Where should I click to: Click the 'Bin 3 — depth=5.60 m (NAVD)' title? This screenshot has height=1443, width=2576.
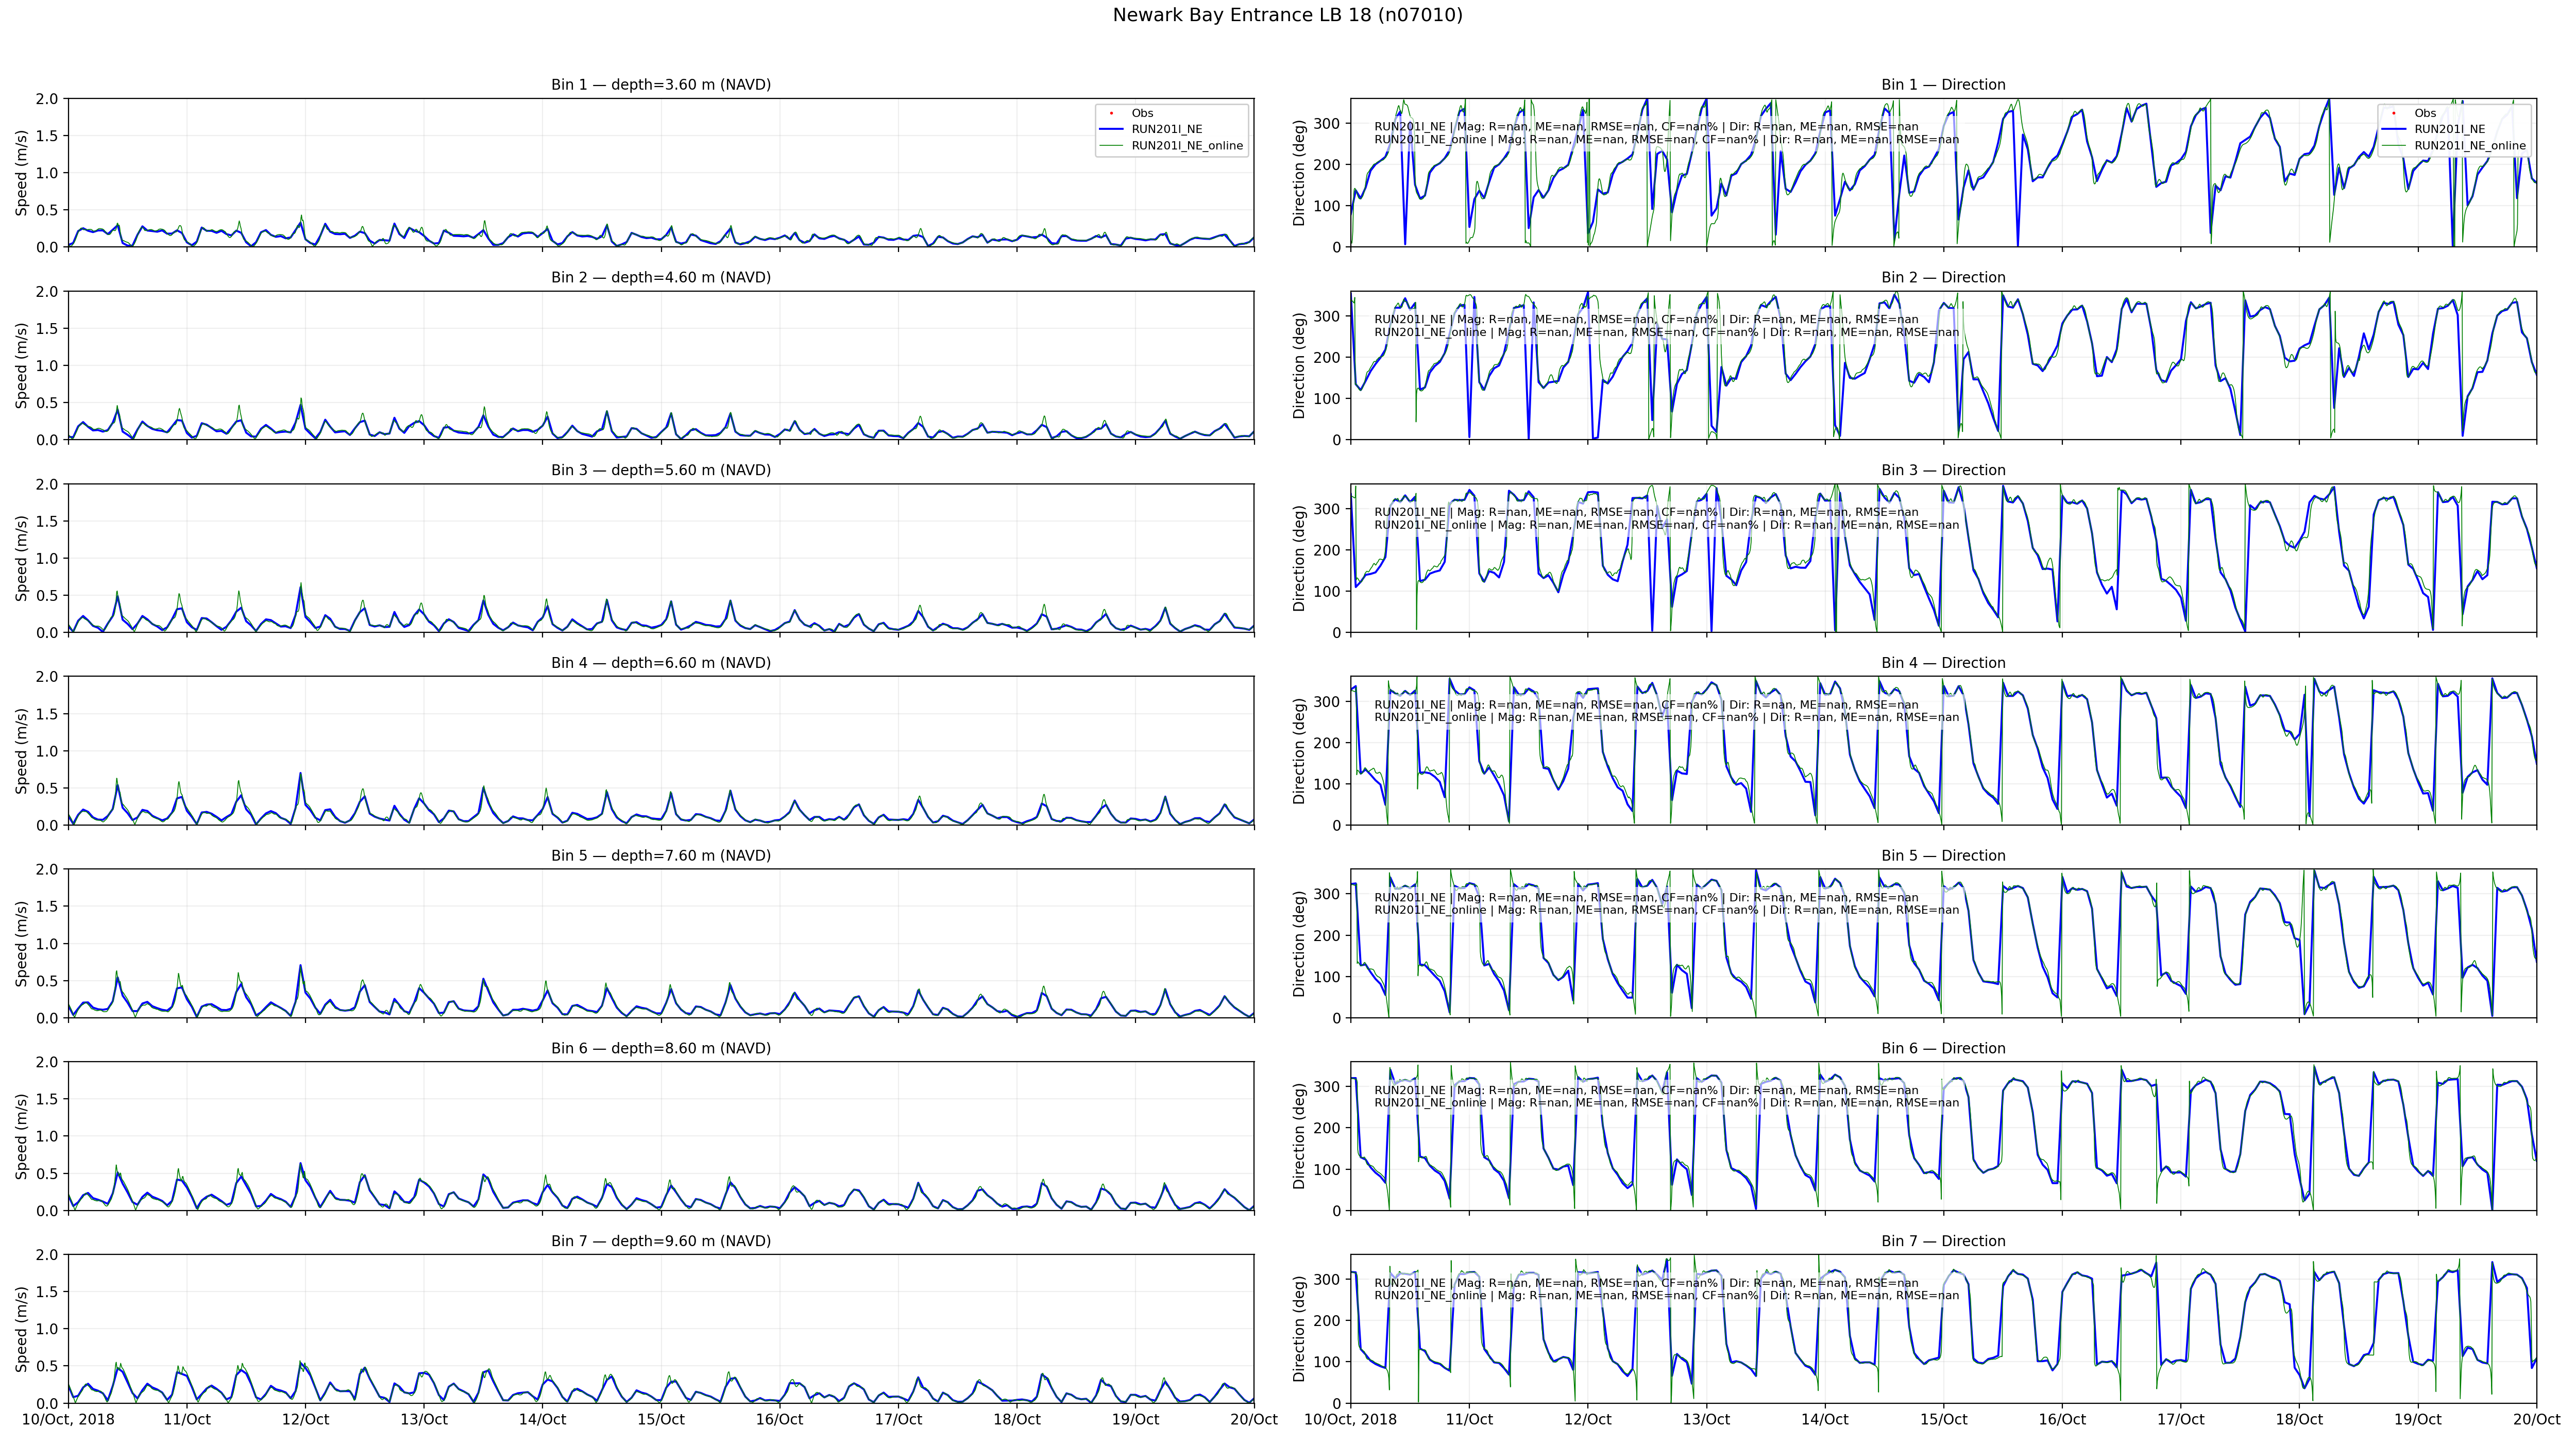[x=661, y=470]
